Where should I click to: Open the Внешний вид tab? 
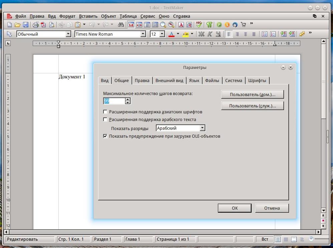tap(169, 80)
